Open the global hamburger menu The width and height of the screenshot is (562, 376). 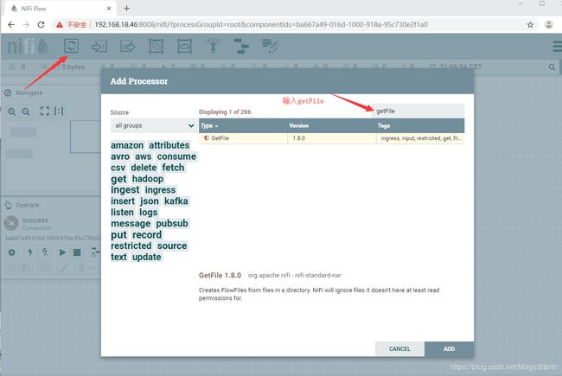556,47
